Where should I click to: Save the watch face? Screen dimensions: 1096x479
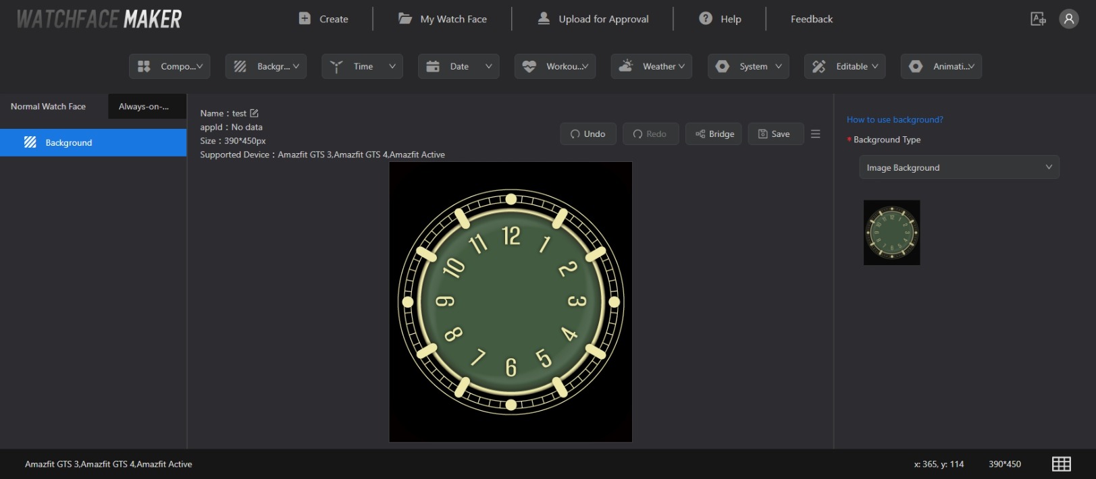pos(775,134)
